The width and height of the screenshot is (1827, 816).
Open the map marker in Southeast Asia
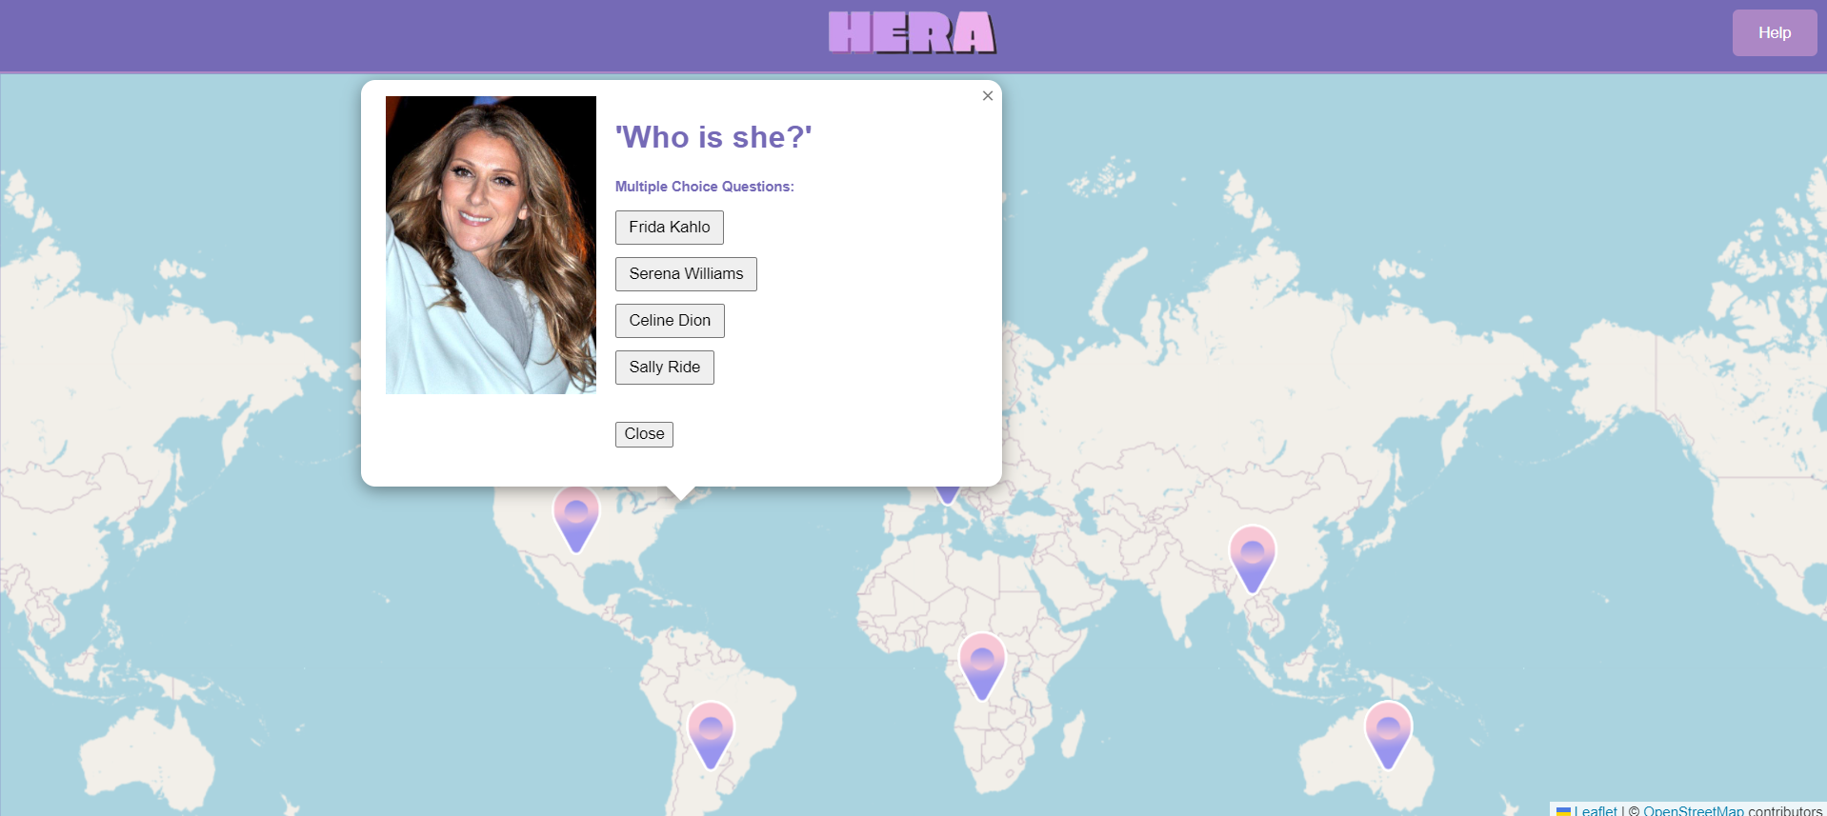[x=1253, y=560]
